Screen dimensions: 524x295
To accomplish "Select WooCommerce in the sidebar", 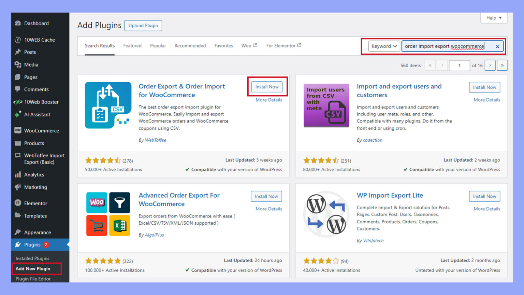I will 41,130.
